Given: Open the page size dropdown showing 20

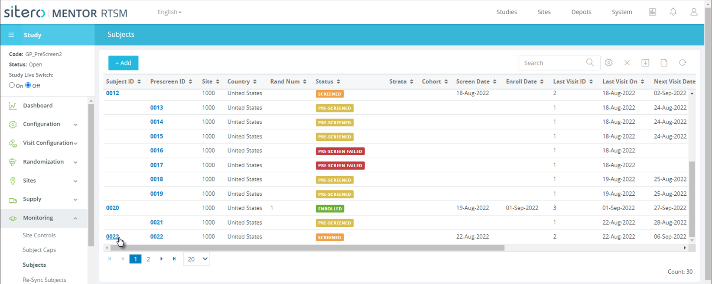Looking at the screenshot, I should coord(196,259).
